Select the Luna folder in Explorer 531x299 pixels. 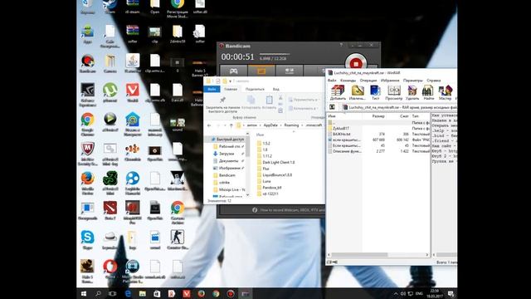tap(266, 181)
